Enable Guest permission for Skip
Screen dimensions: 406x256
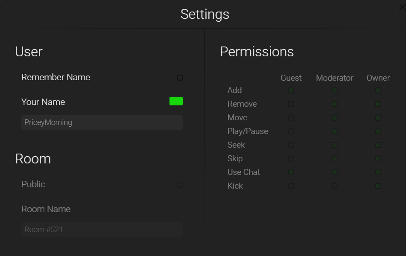point(291,159)
